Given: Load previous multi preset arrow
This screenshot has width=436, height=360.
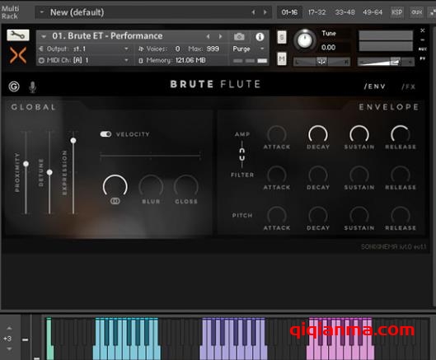Looking at the screenshot, I should pyautogui.click(x=253, y=12).
